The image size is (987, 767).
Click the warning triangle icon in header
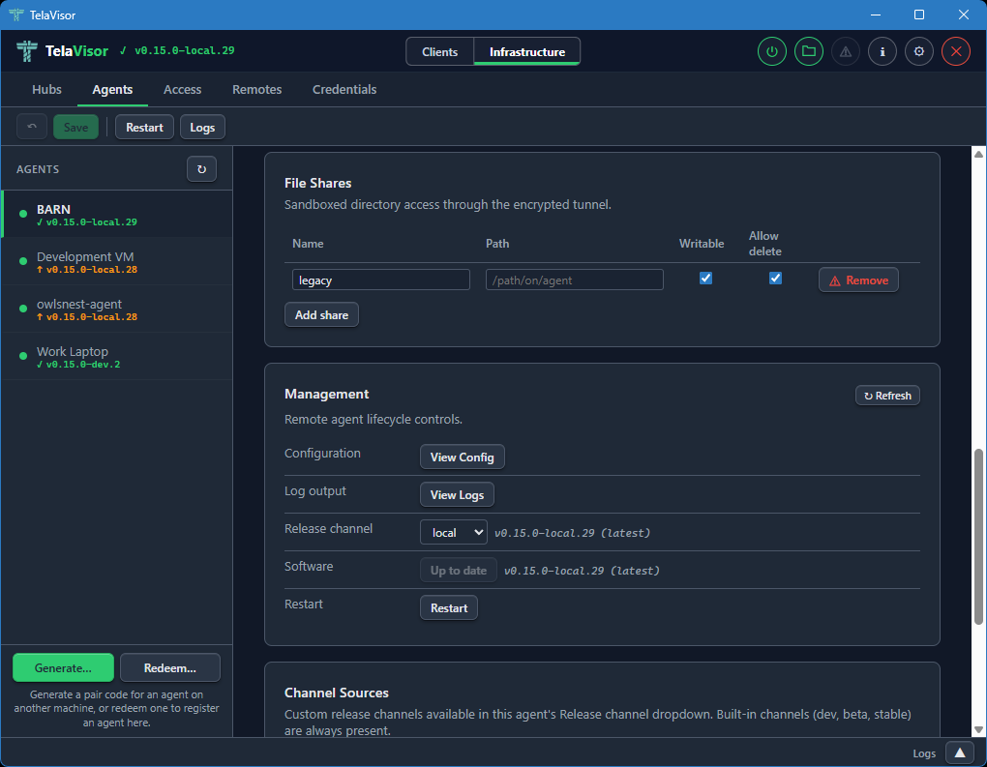[x=846, y=51]
